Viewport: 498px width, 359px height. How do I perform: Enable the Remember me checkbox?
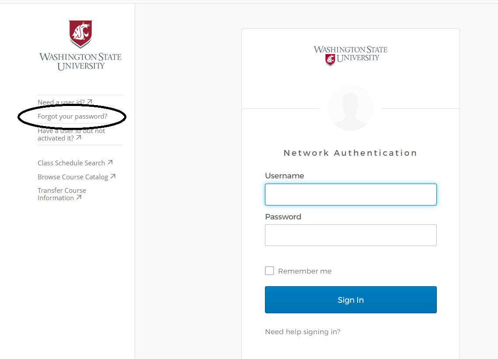point(269,270)
